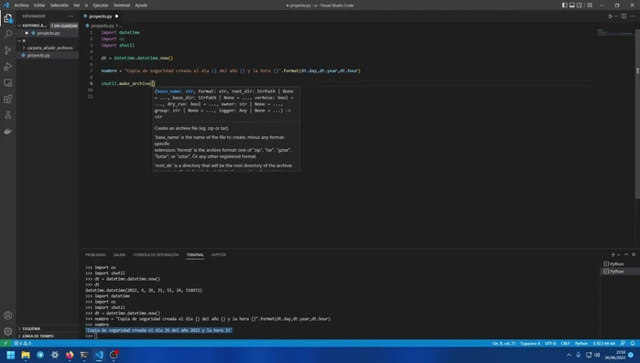Viewport: 640px width, 363px height.
Task: Open the Extensions view icon
Action: (7, 99)
